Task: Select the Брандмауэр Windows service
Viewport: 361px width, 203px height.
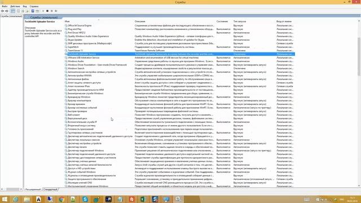Action: click(79, 97)
